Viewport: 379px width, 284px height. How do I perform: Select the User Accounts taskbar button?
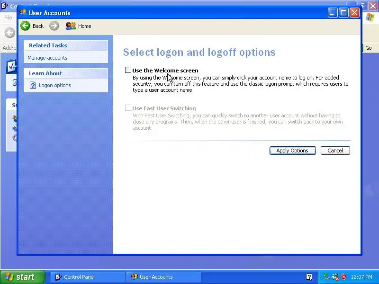(x=163, y=277)
